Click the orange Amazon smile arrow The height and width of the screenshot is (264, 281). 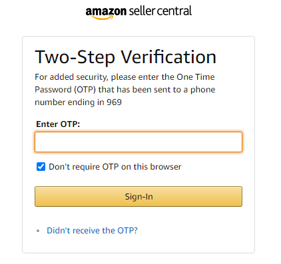(x=103, y=18)
